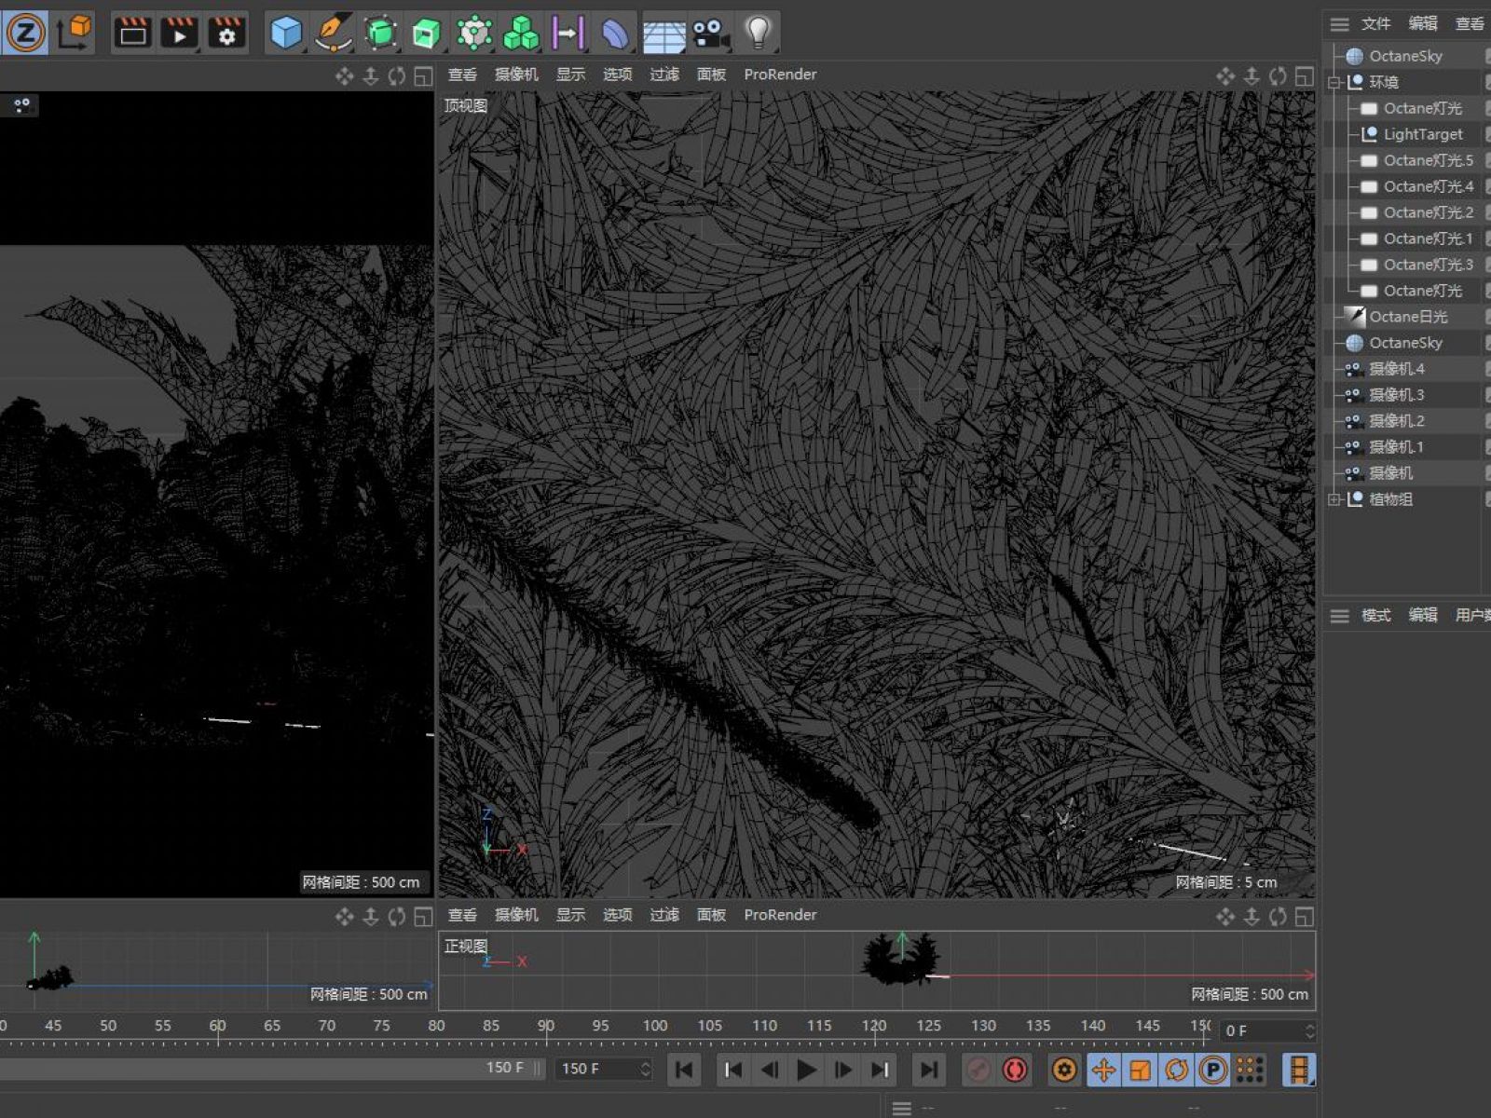Viewport: 1491px width, 1118px height.
Task: Collapse the 环境 group in object tree
Action: point(1334,82)
